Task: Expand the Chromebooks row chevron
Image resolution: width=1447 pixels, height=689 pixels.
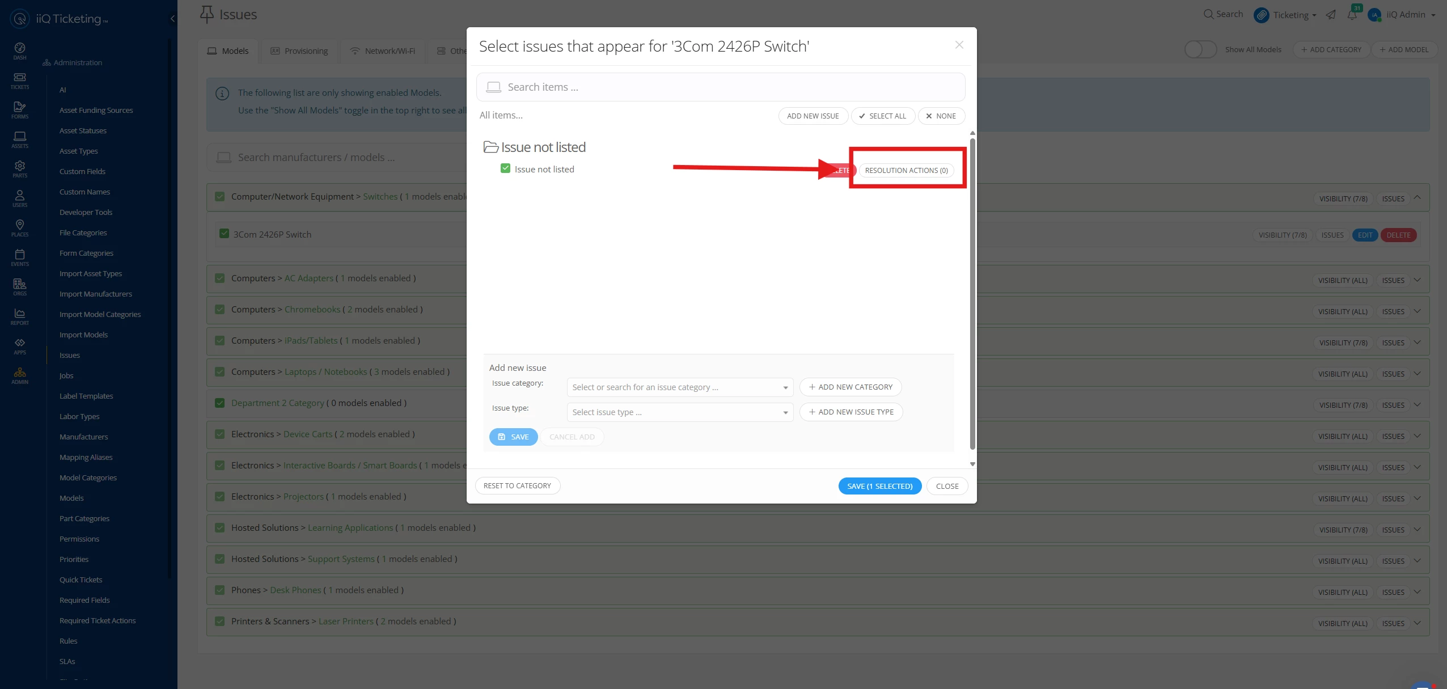Action: (1418, 311)
